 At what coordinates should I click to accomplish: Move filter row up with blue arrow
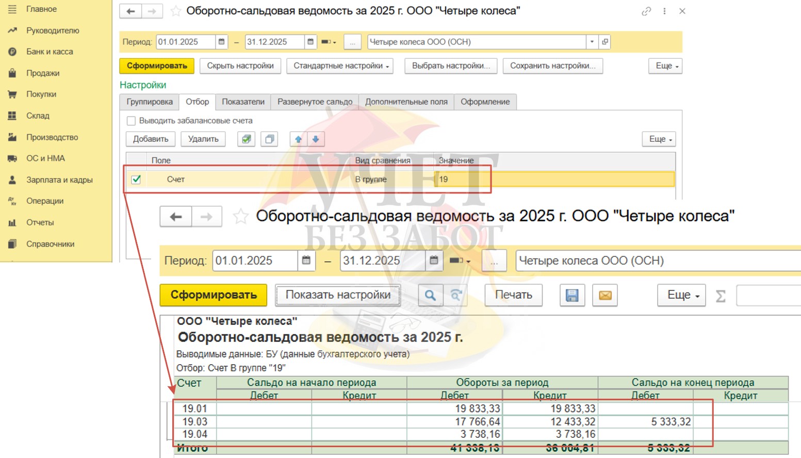pyautogui.click(x=298, y=139)
